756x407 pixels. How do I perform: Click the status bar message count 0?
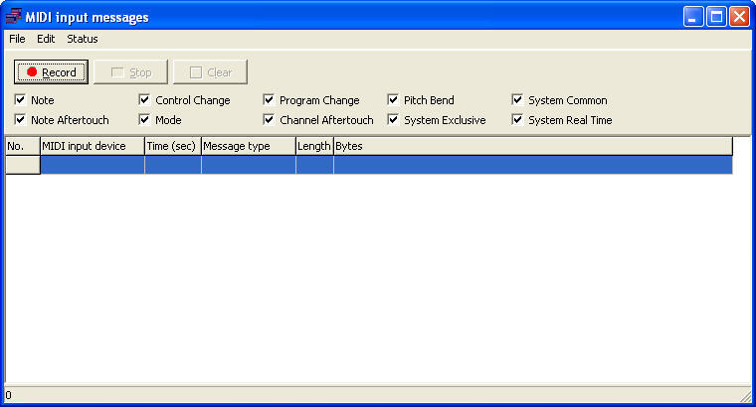pyautogui.click(x=8, y=395)
